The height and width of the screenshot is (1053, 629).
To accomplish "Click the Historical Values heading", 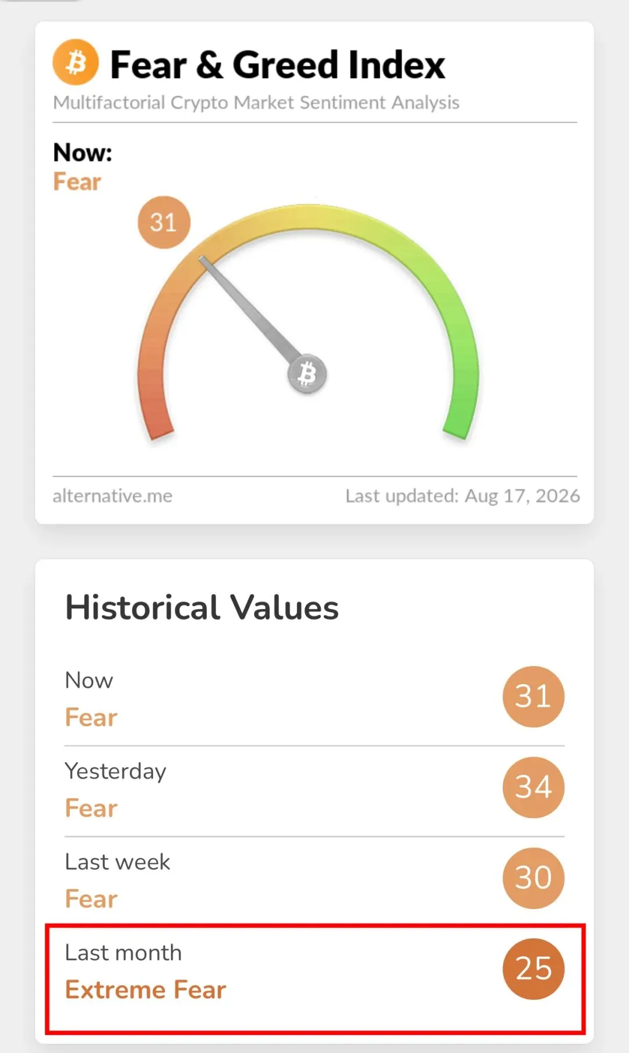I will point(202,607).
